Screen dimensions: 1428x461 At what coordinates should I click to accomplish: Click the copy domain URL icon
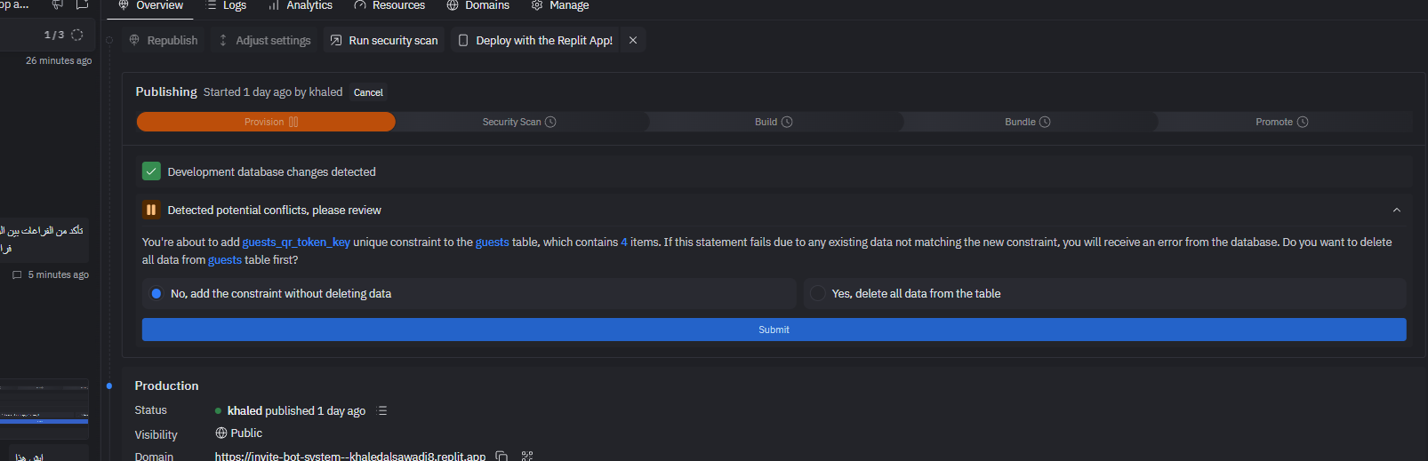[x=501, y=456]
